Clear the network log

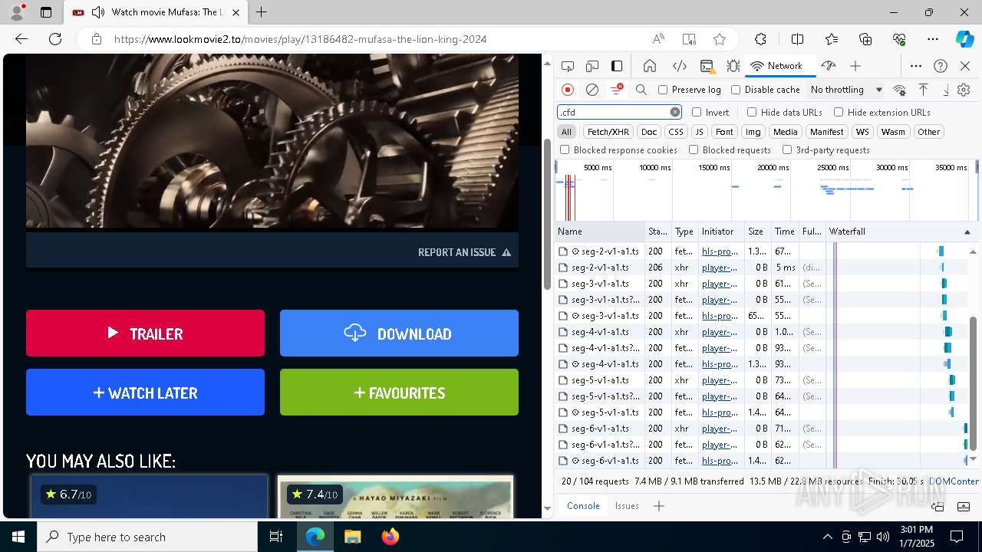point(592,90)
